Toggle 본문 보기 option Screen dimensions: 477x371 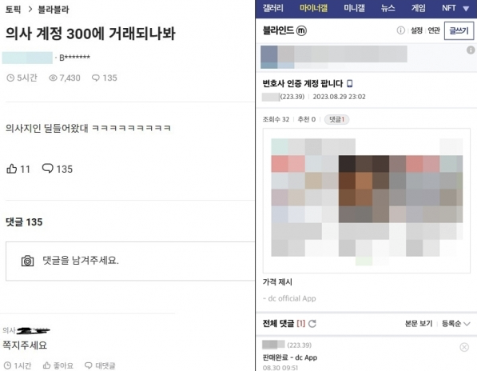click(x=419, y=324)
